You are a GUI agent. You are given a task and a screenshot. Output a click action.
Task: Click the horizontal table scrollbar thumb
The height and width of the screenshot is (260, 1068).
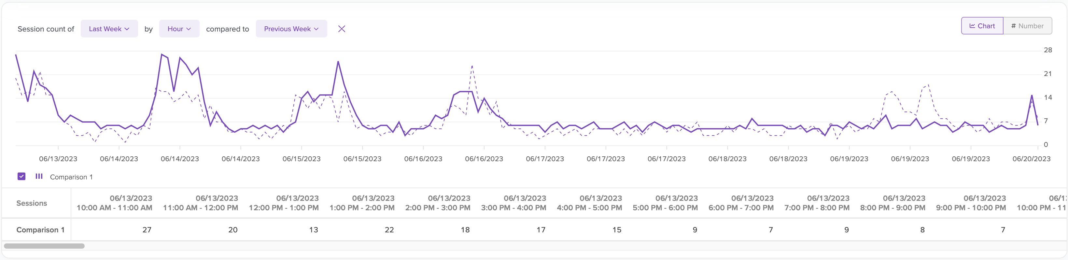(44, 246)
